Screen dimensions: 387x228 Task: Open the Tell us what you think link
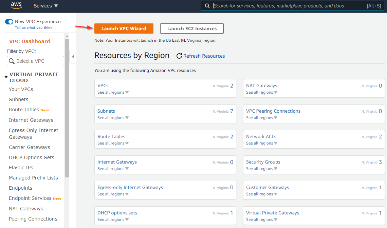click(34, 27)
